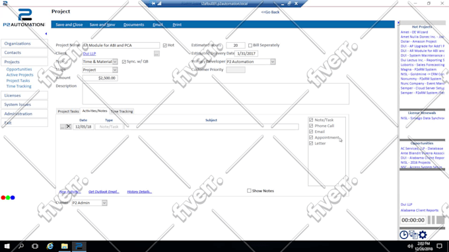449x252 pixels.
Task: Open Documents menu item
Action: [x=134, y=24]
